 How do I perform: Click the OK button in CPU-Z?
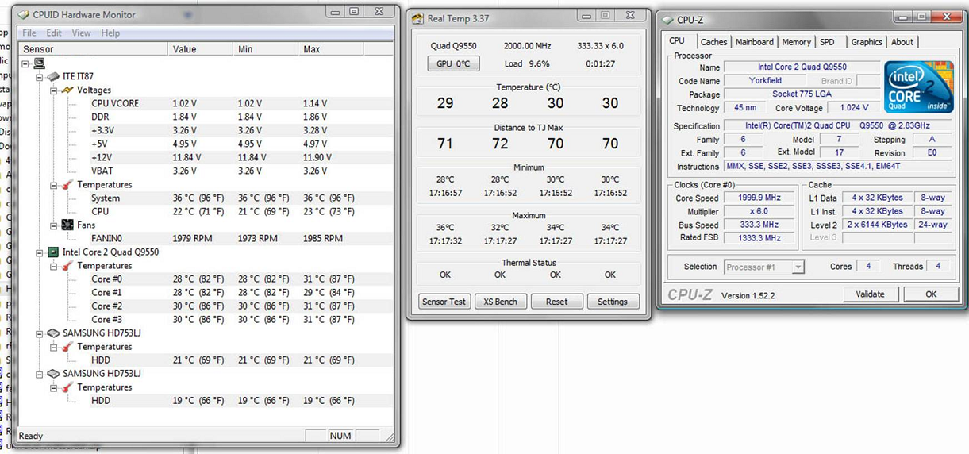point(930,294)
